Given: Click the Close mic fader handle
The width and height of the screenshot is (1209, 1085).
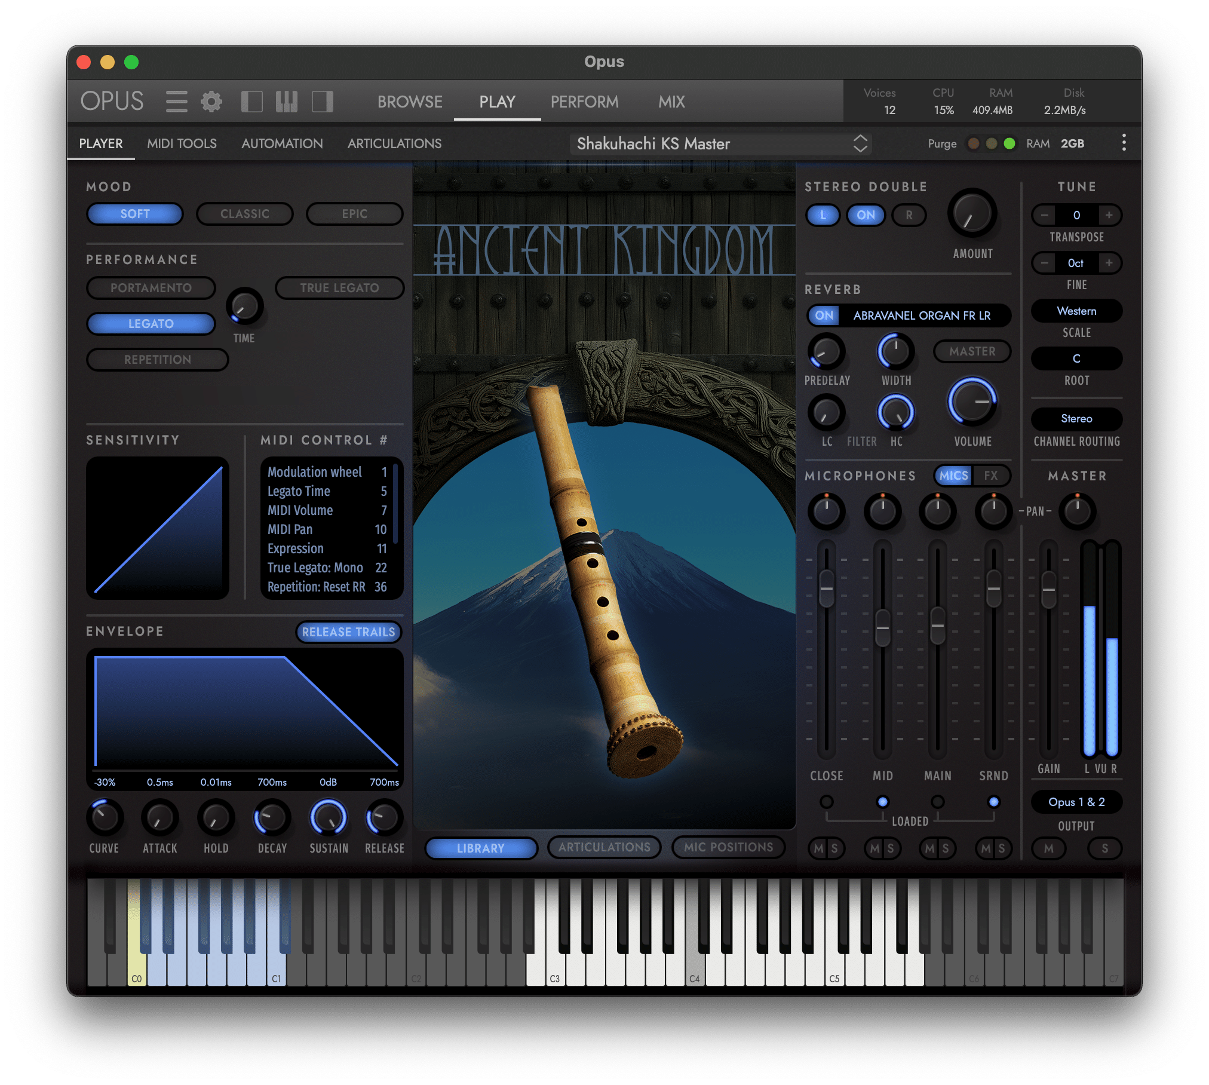Looking at the screenshot, I should tap(827, 588).
